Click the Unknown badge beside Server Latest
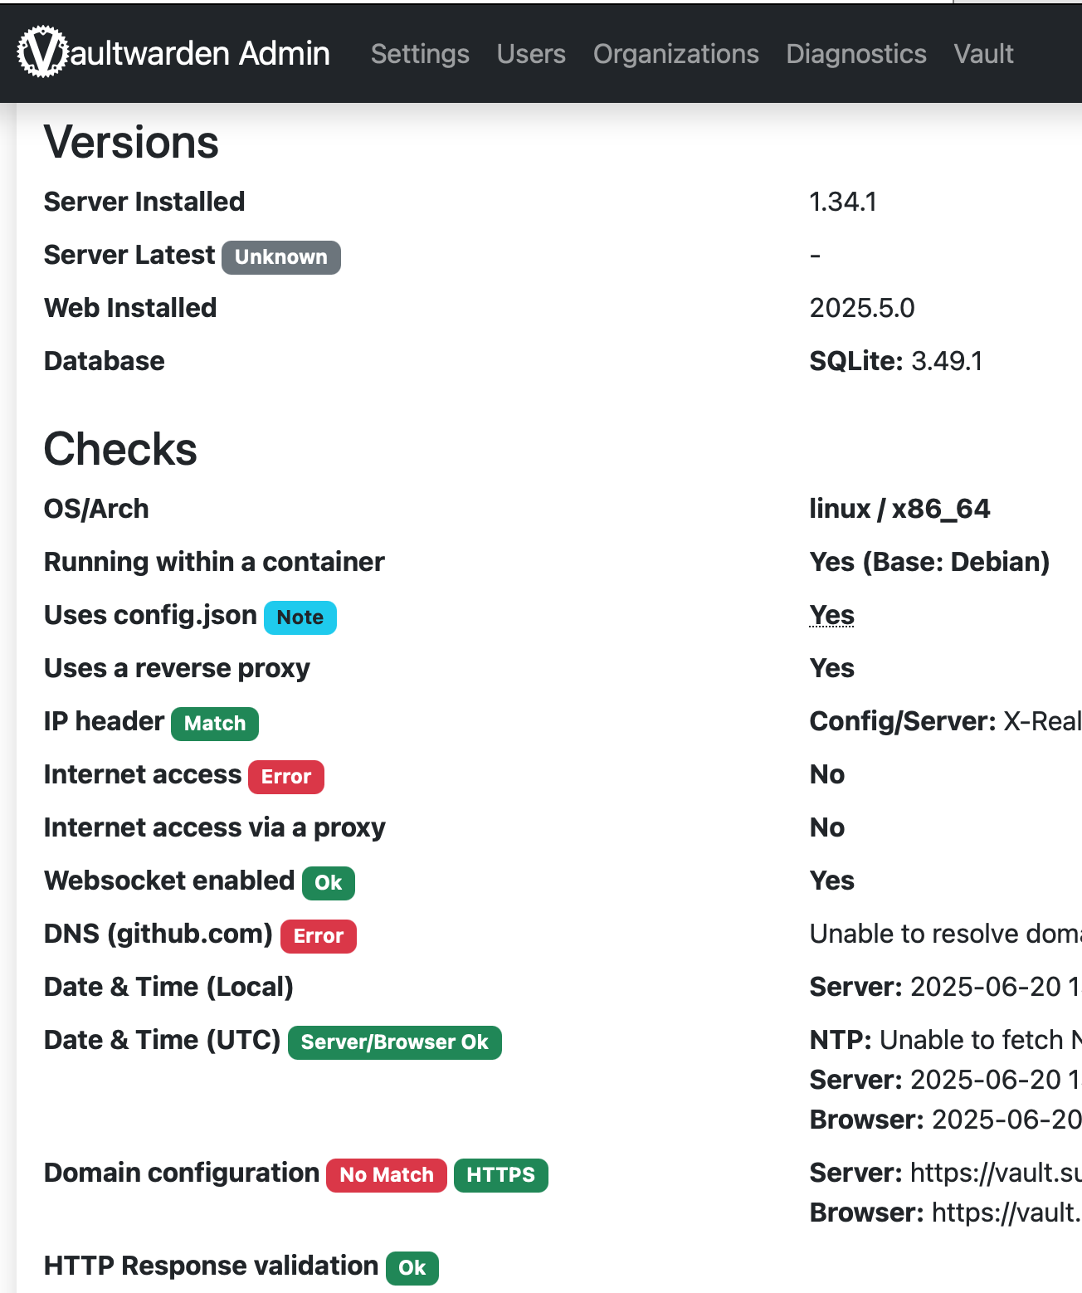The width and height of the screenshot is (1082, 1293). [x=281, y=257]
